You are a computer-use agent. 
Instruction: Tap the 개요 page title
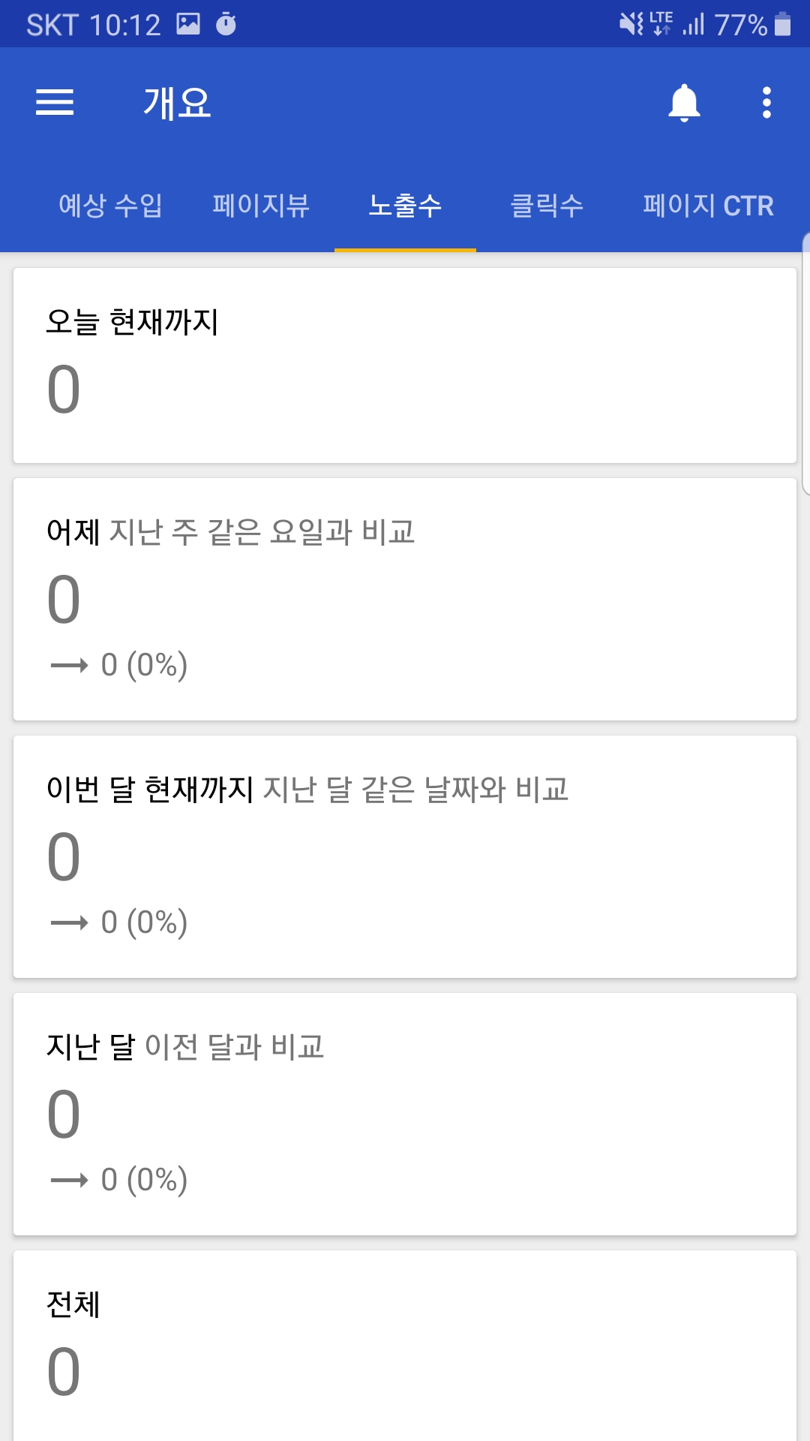tap(177, 103)
